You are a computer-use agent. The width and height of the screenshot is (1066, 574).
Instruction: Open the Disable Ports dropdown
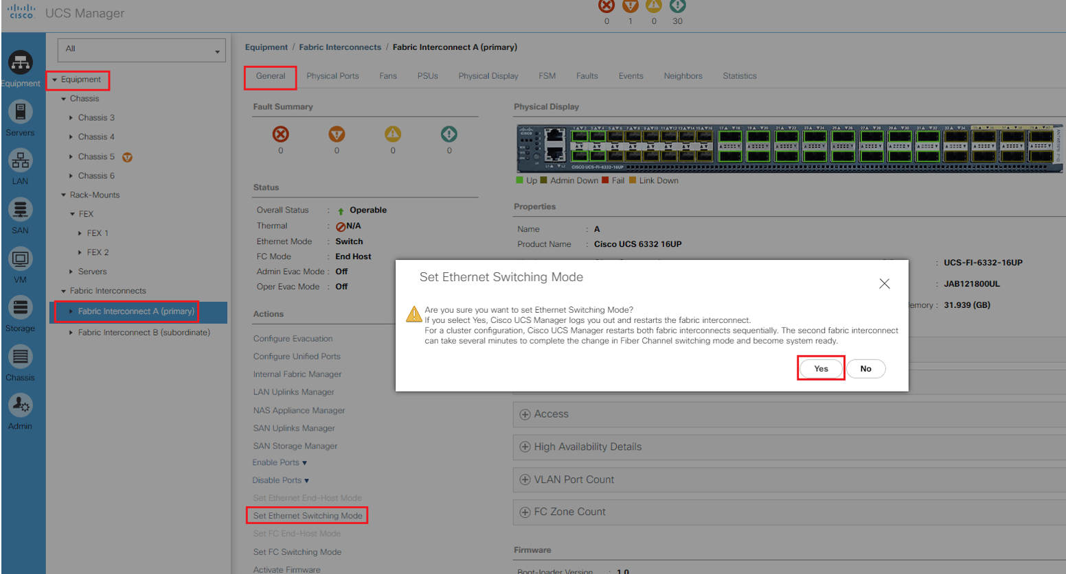point(280,481)
